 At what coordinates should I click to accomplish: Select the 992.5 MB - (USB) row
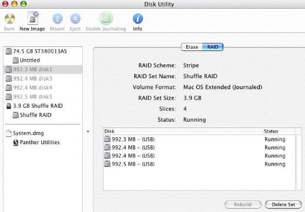point(199,164)
